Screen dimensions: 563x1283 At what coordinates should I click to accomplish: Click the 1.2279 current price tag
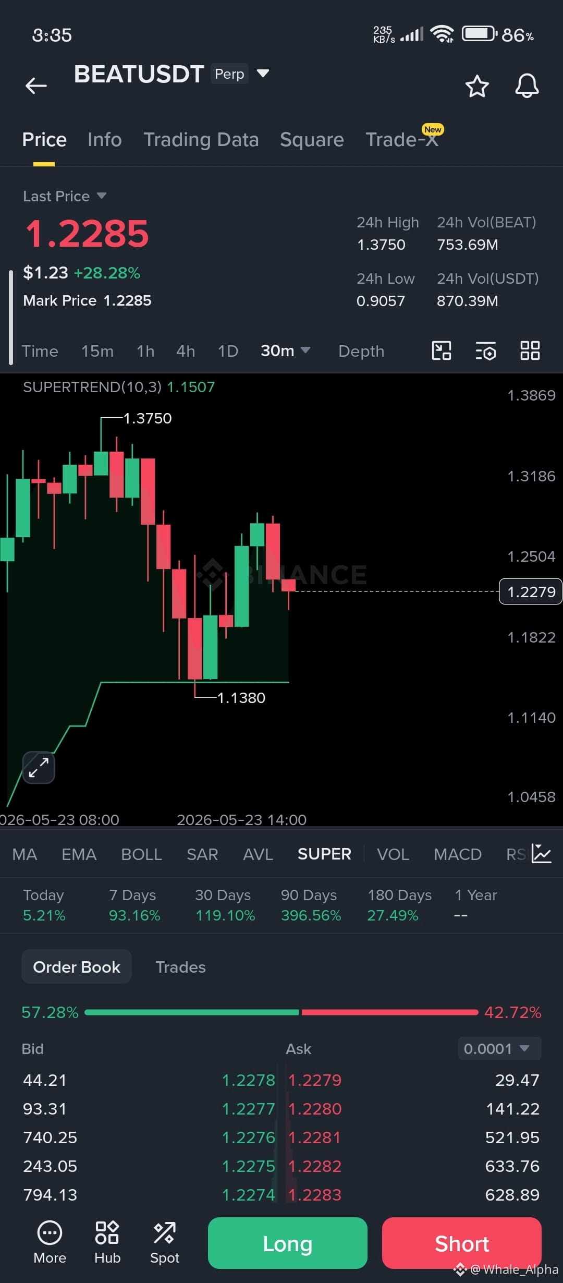tap(531, 591)
